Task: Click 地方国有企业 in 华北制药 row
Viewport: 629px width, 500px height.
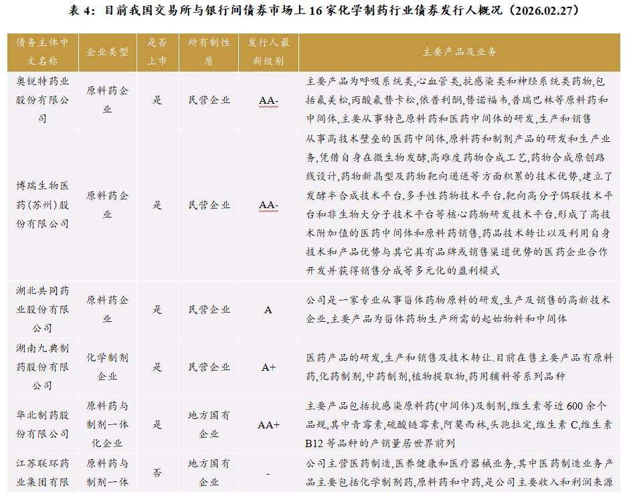Action: pos(209,424)
